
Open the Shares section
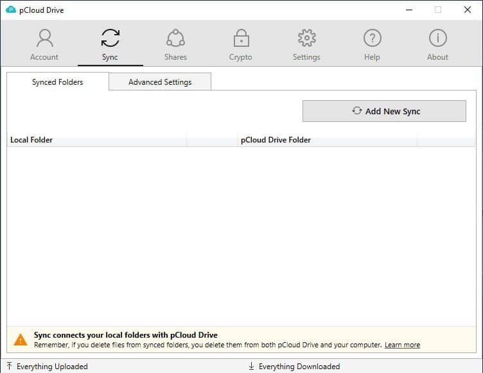tap(175, 44)
